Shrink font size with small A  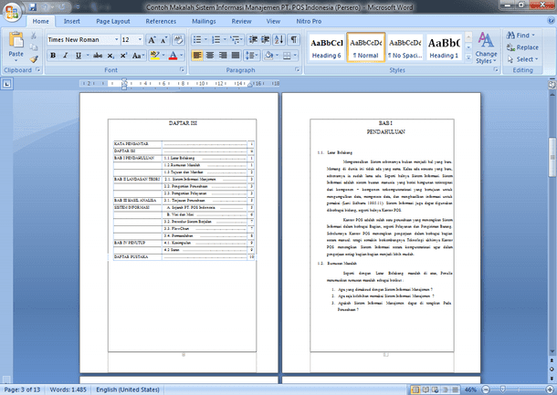coord(163,40)
